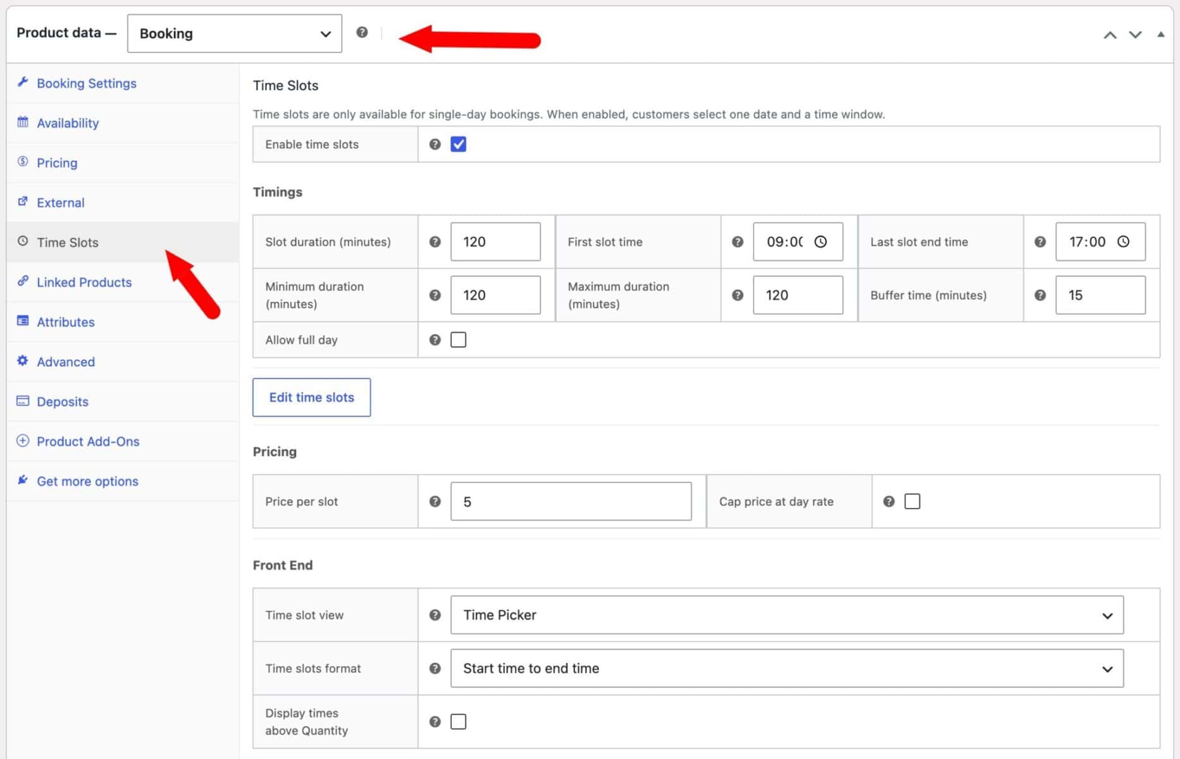The width and height of the screenshot is (1180, 759).
Task: Click the card icon for Deposits
Action: pos(23,401)
